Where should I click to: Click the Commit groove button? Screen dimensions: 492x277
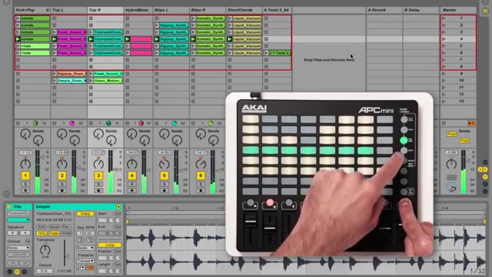(x=18, y=254)
